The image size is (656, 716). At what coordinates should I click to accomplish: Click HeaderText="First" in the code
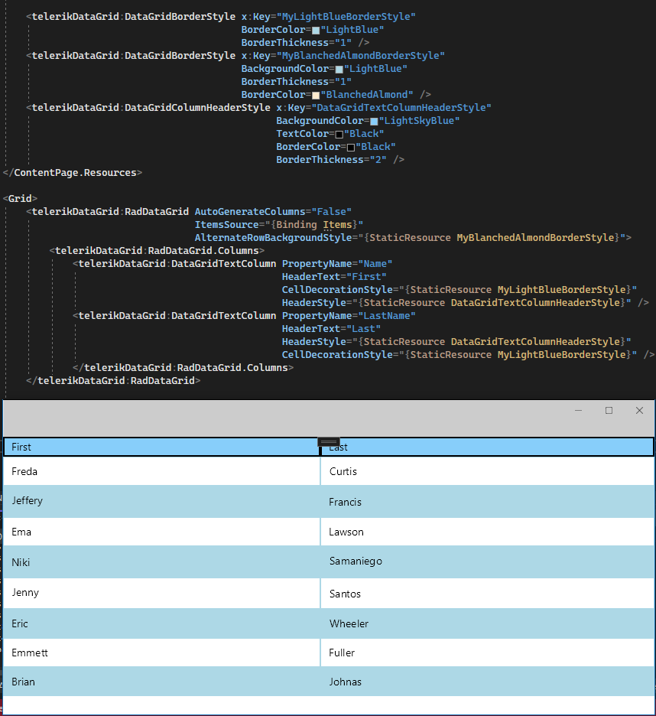334,277
